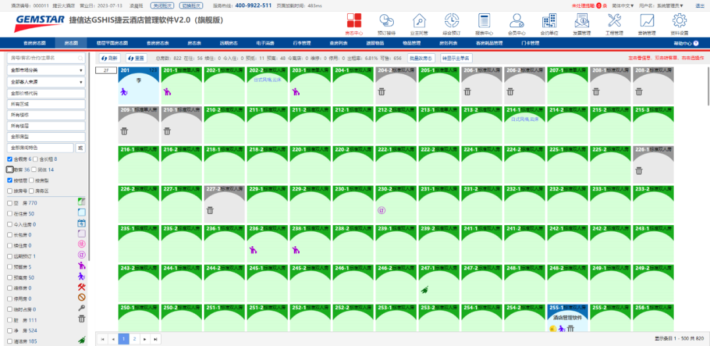The image size is (710, 346).
Task: Switch to the 电子消息 tab
Action: [x=265, y=43]
